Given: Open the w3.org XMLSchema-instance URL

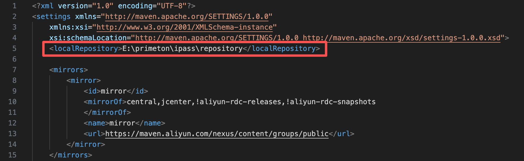Looking at the screenshot, I should click(184, 27).
